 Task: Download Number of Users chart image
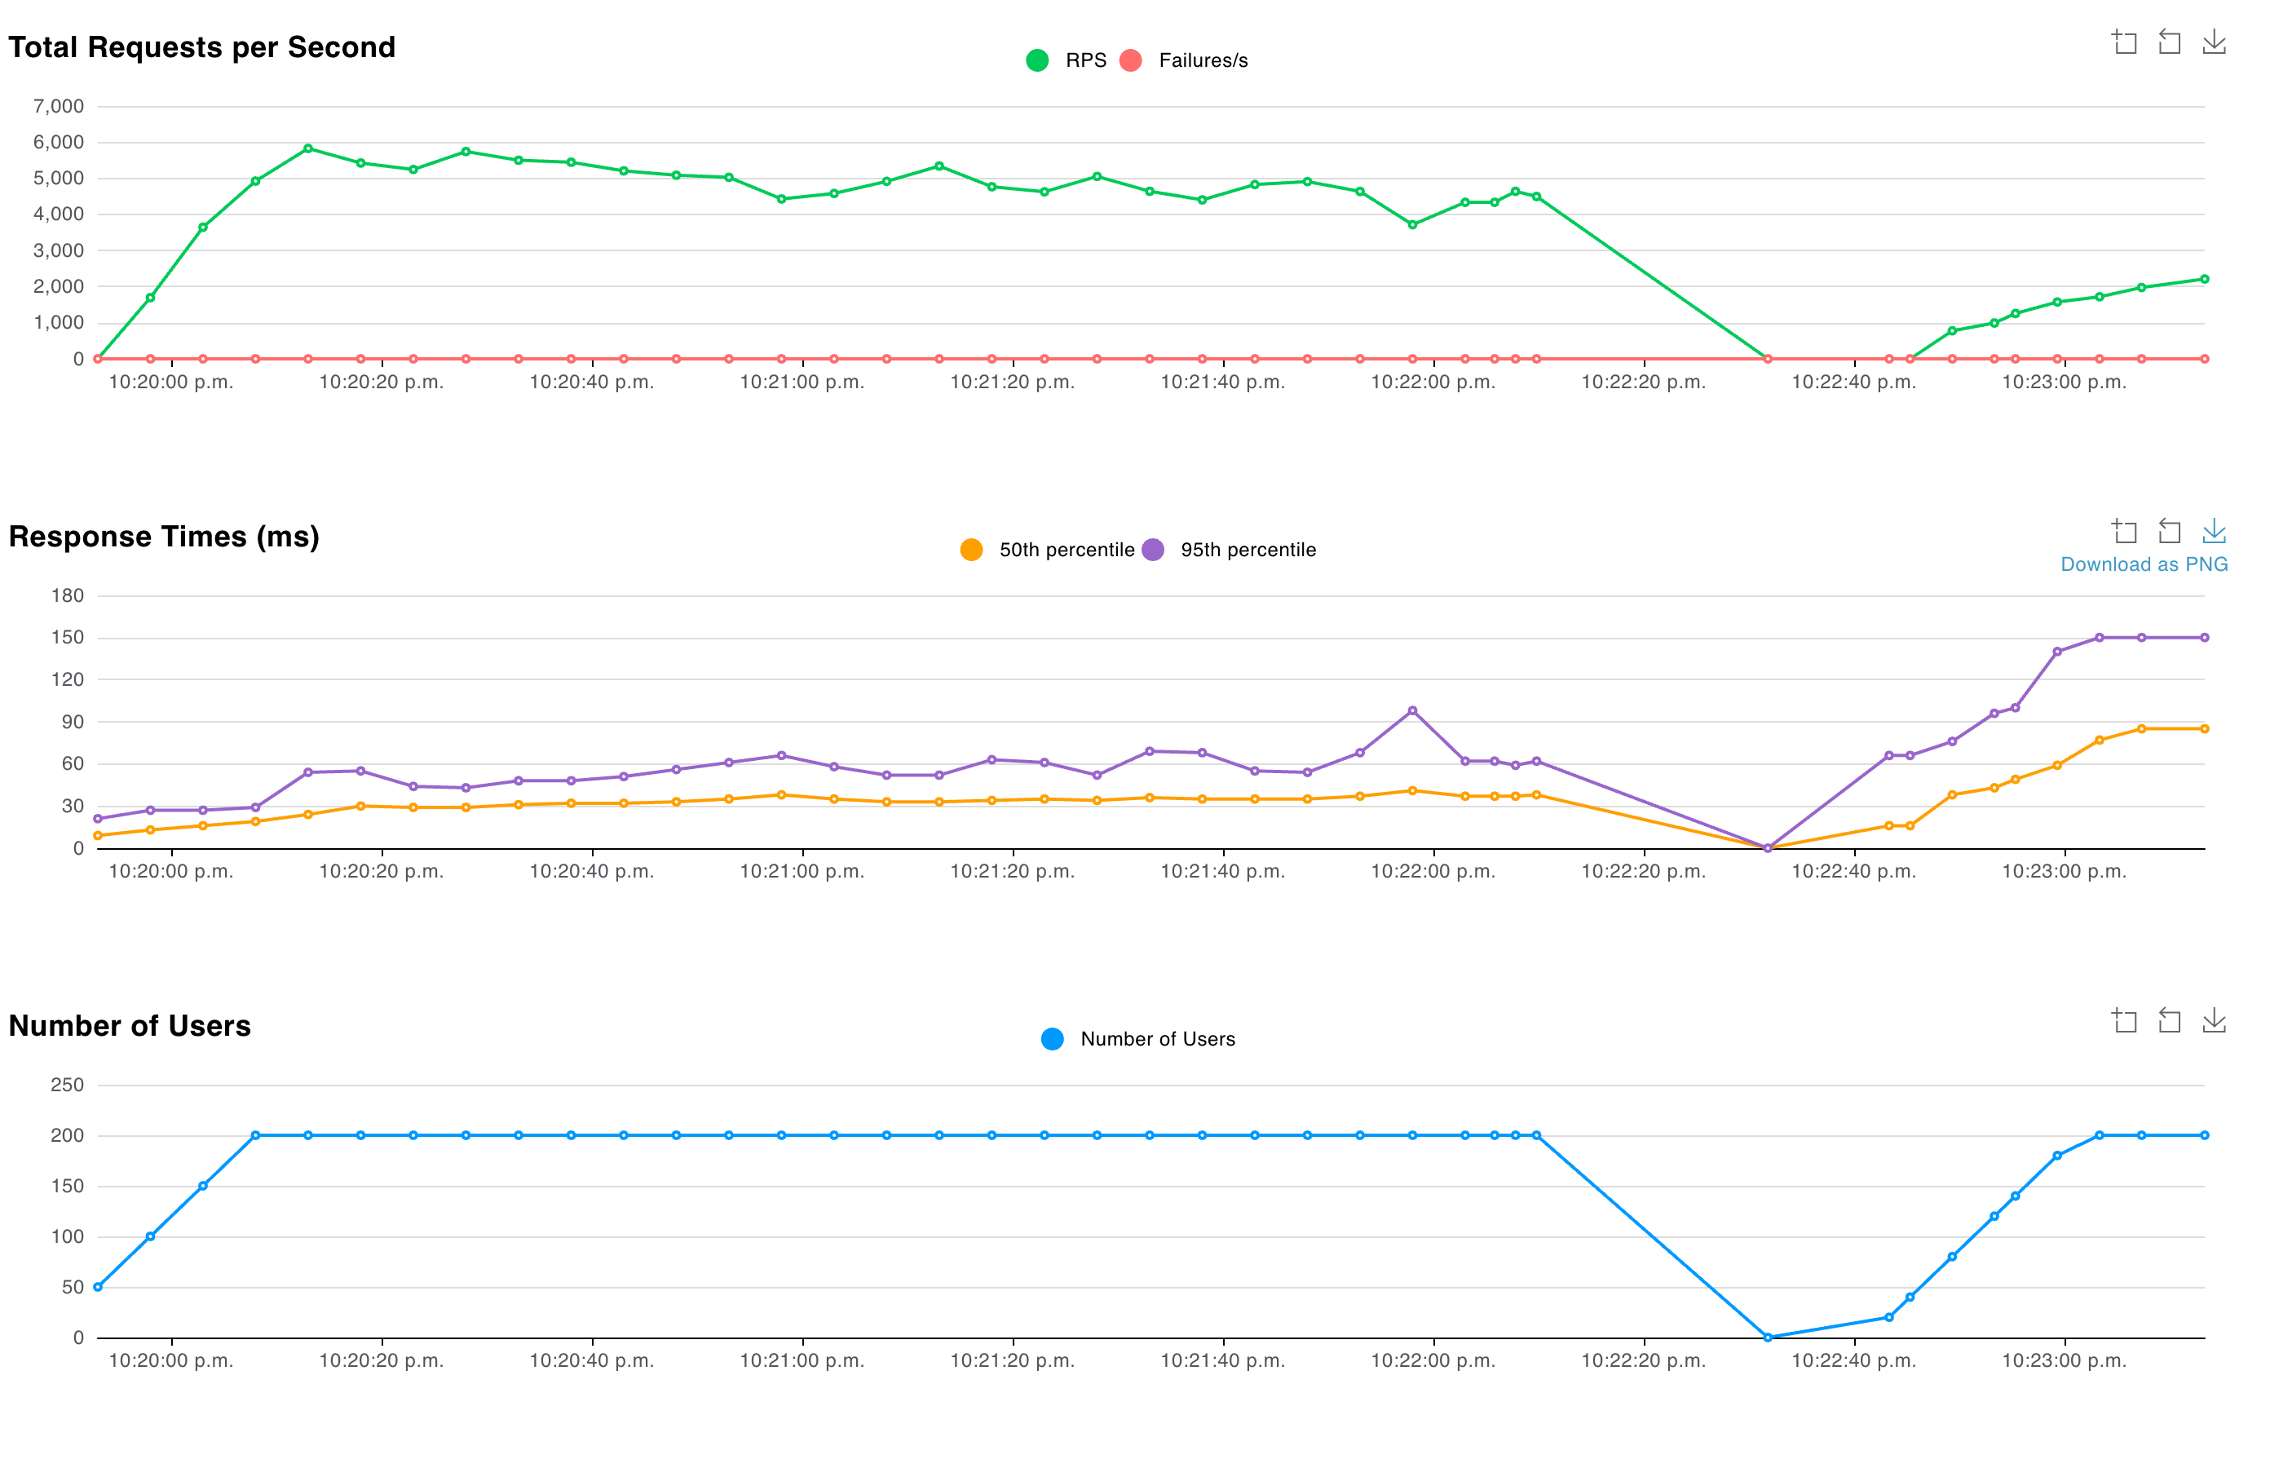2214,1021
